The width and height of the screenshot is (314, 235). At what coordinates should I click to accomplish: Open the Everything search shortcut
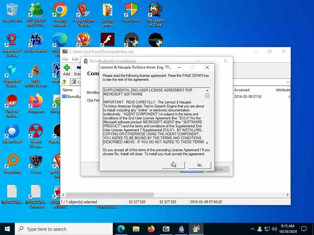(x=12, y=164)
